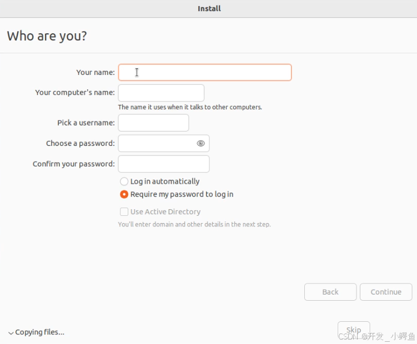Select Require my password to log in
This screenshot has width=417, height=344.
tap(124, 194)
